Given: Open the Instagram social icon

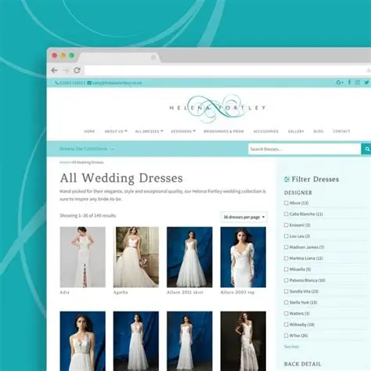Looking at the screenshot, I should [358, 82].
